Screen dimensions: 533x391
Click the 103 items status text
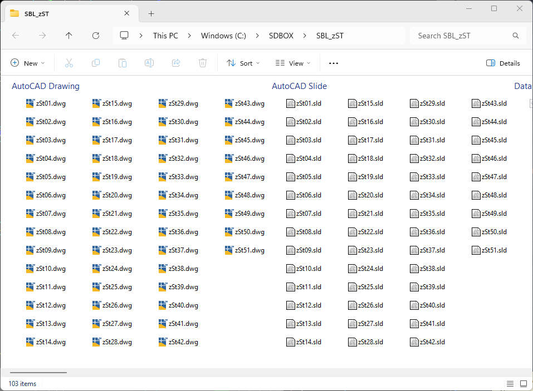coord(22,384)
